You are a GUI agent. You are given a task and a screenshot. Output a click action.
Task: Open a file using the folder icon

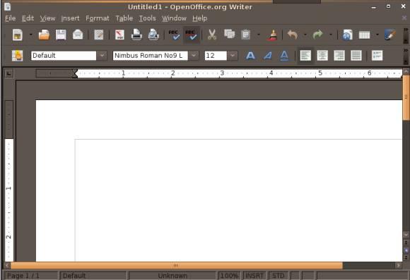coord(44,35)
